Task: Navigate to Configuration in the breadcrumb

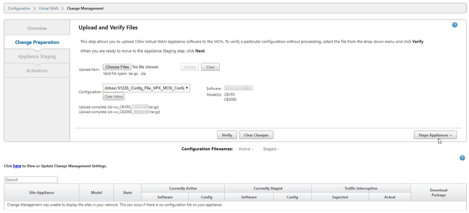Action: [x=19, y=8]
